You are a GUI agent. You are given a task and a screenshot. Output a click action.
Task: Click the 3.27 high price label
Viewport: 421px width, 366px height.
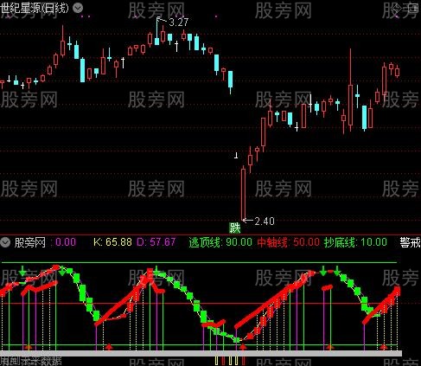(178, 22)
